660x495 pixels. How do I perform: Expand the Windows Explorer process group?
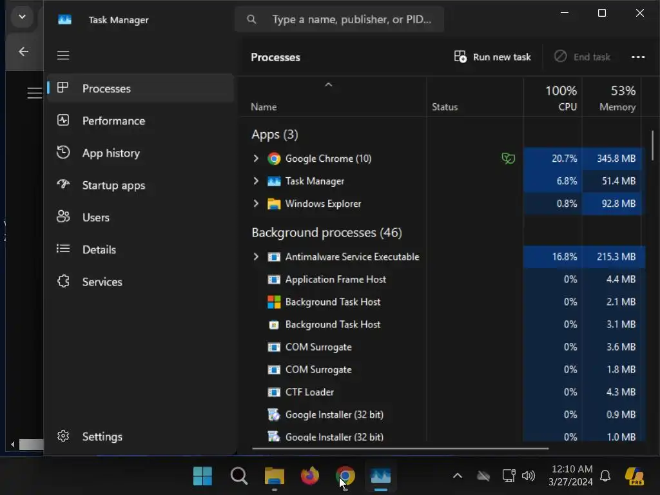pyautogui.click(x=256, y=203)
